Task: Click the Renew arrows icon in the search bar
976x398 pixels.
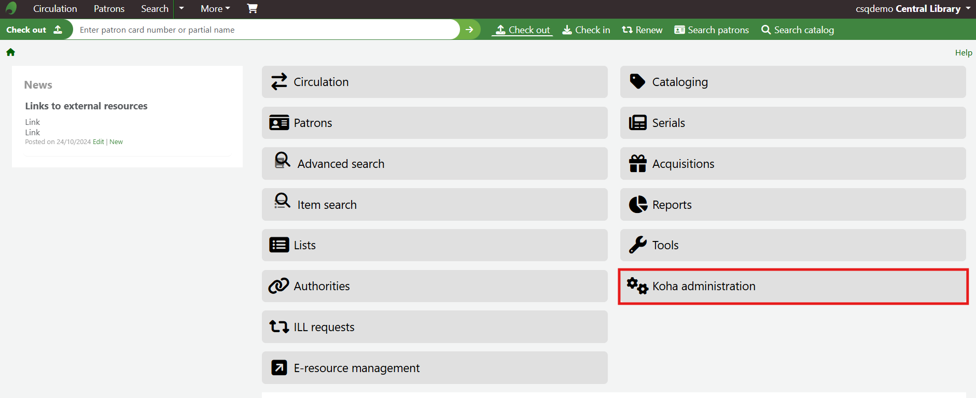Action: (x=627, y=30)
